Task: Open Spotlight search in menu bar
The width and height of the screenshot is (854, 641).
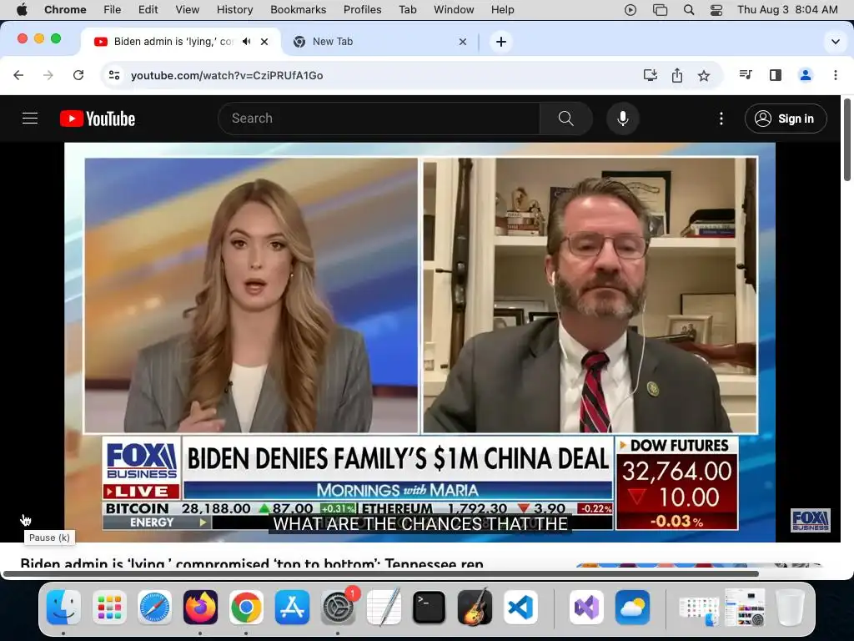Action: click(688, 10)
